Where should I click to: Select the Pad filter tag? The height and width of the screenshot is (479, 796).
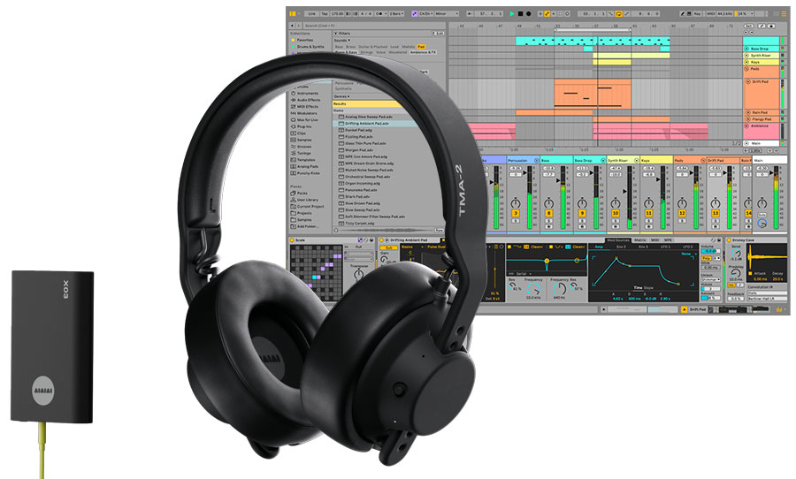click(421, 47)
